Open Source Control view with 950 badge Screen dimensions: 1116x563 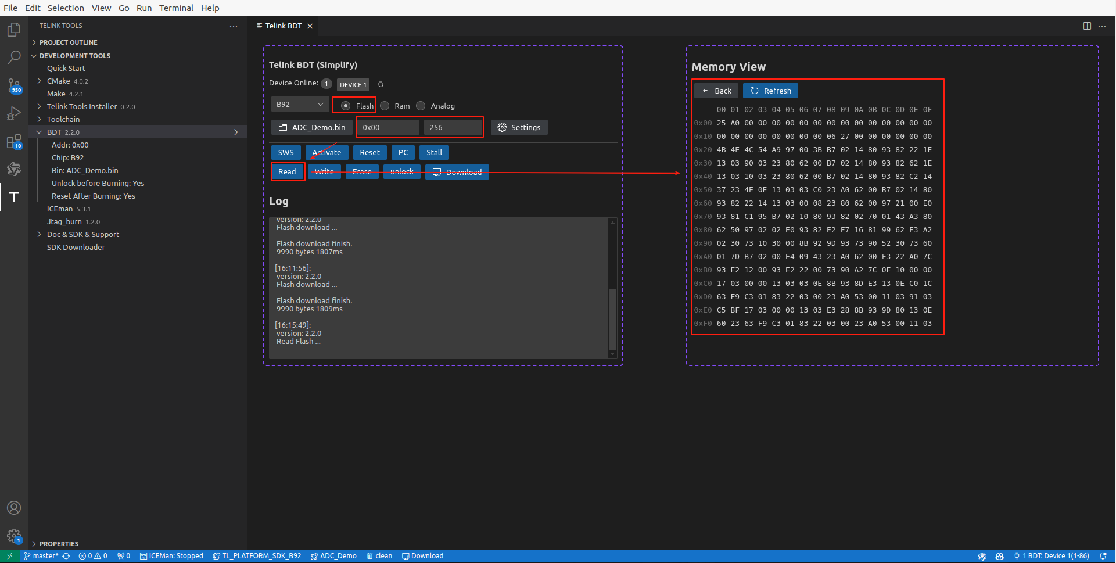[x=14, y=86]
